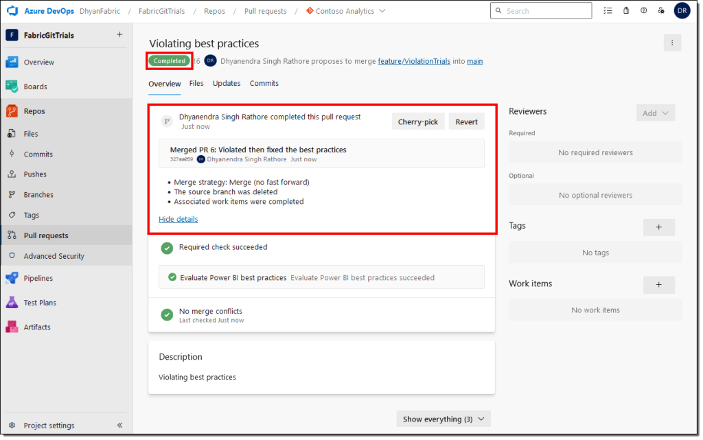Switch to the Files tab

(x=196, y=83)
